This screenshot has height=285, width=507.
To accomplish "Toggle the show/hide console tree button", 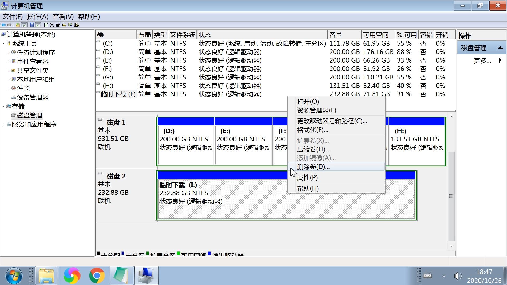I will [24, 25].
